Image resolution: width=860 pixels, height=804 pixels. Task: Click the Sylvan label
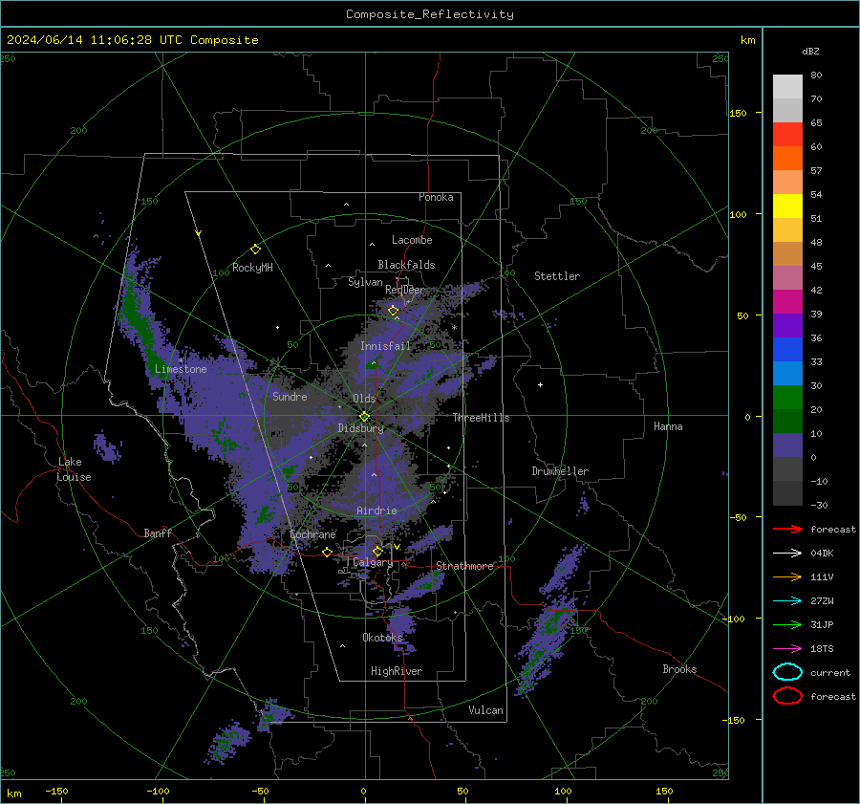click(x=365, y=282)
